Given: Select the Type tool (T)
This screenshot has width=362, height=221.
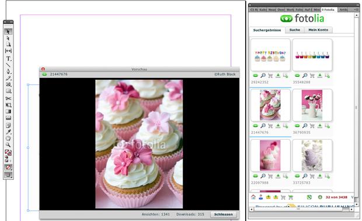Looking at the screenshot, I should click(x=8, y=58).
